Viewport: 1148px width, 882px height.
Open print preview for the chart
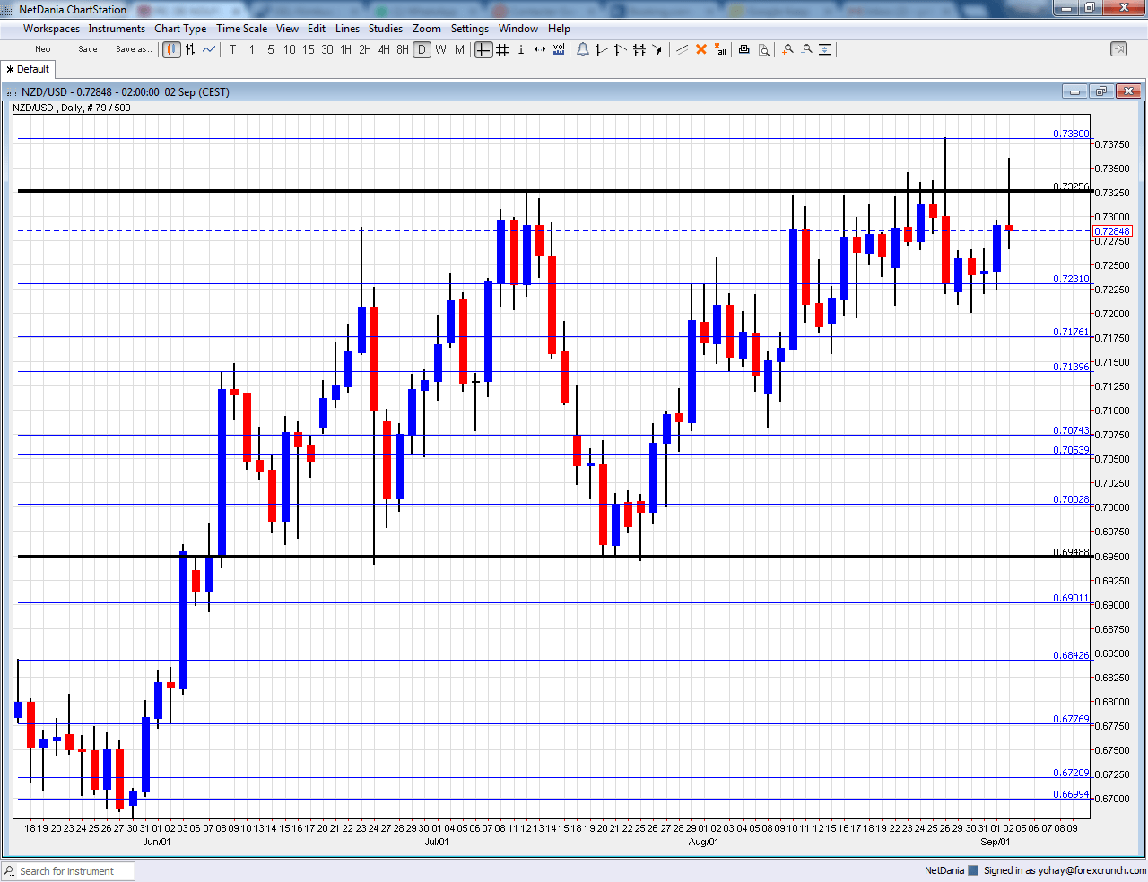763,49
